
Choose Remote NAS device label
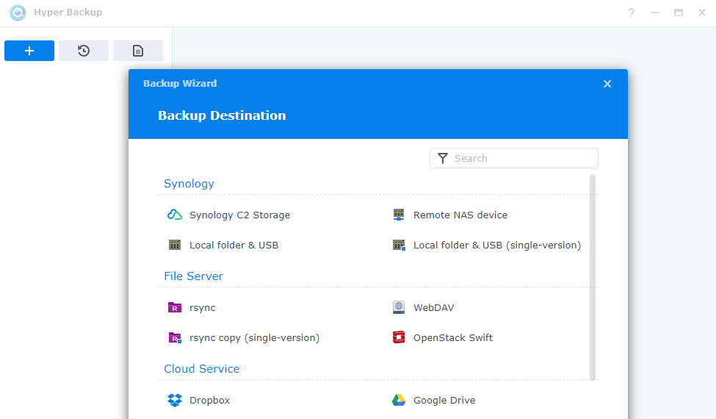click(460, 215)
